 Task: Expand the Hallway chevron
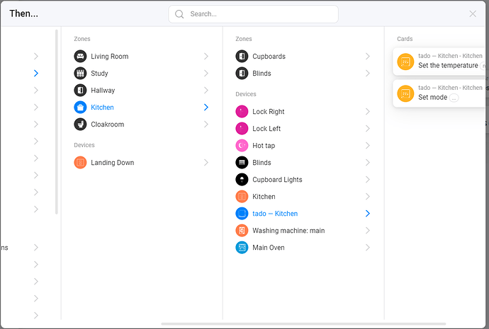coord(206,91)
